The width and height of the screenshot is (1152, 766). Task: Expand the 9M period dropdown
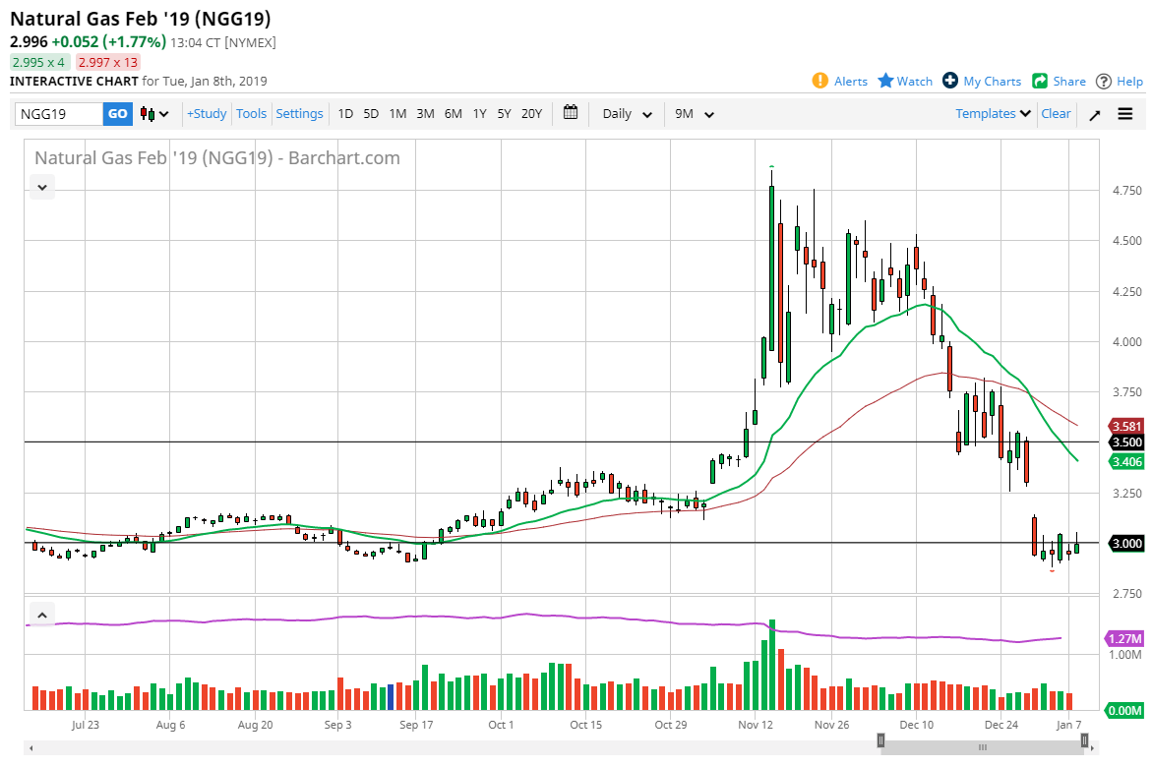[x=694, y=114]
